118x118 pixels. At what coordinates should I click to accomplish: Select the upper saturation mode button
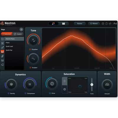65,81
